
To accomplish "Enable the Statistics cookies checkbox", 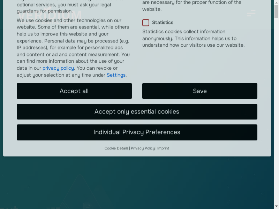I will point(146,23).
